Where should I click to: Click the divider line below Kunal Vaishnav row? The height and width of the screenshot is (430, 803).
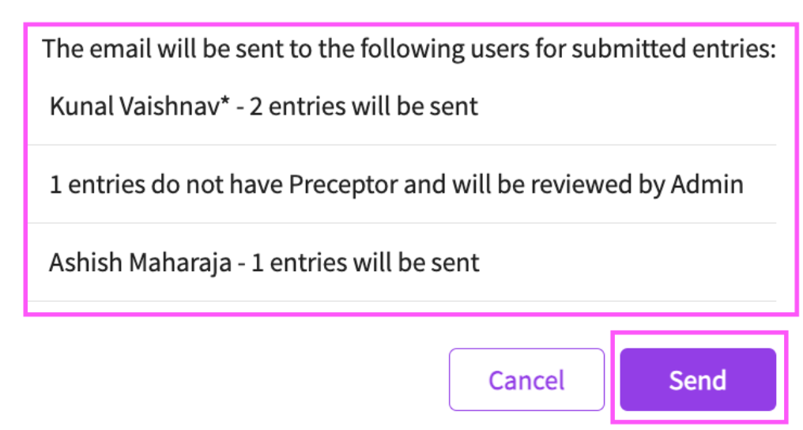pos(402,145)
